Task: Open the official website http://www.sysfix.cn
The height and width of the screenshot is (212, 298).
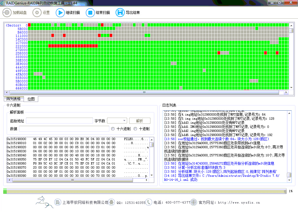Action: point(239,202)
